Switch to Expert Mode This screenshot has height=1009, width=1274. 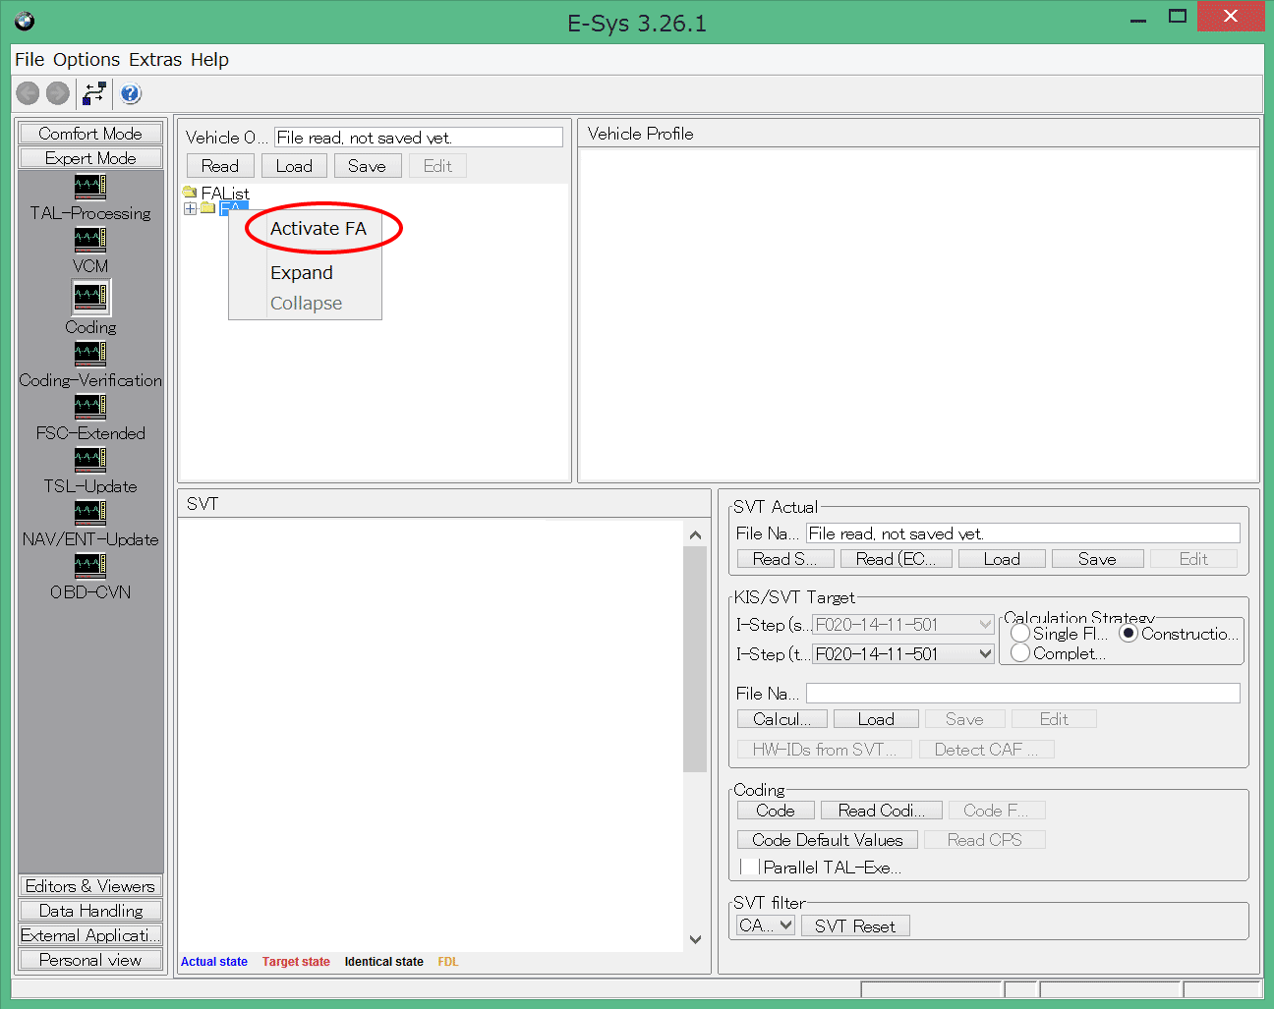pyautogui.click(x=90, y=158)
